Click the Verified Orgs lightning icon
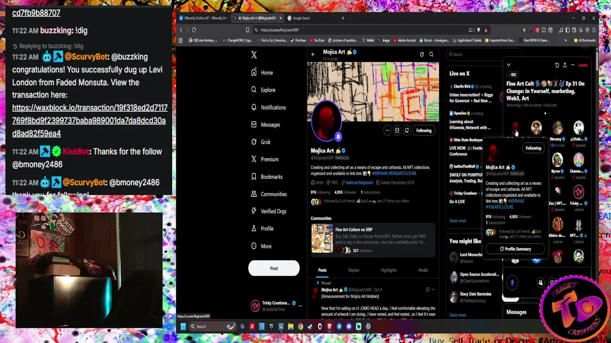 pos(254,211)
